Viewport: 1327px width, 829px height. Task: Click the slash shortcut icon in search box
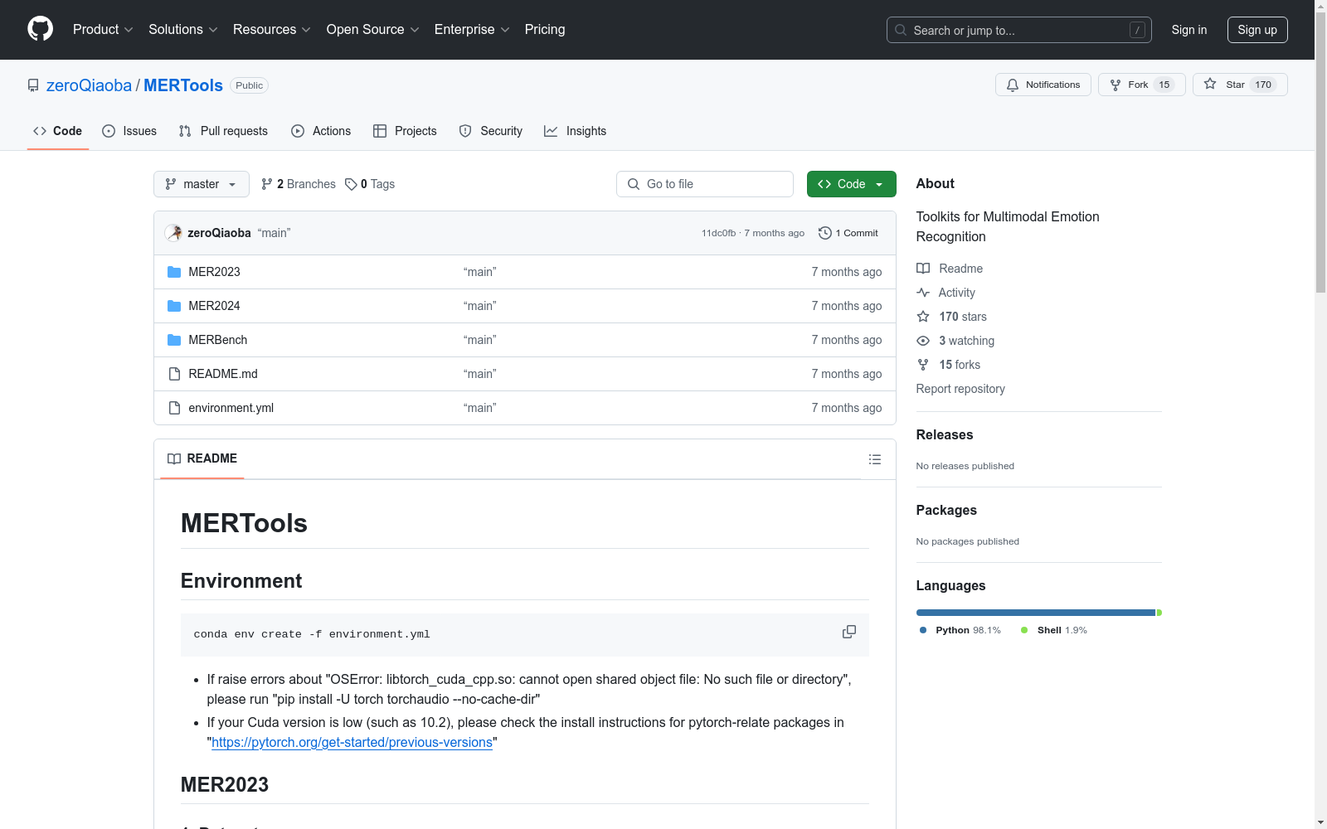coord(1138,30)
